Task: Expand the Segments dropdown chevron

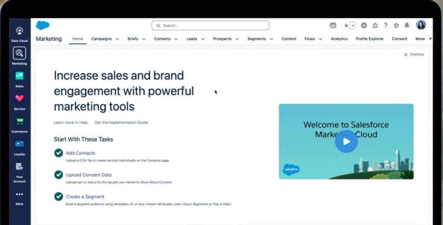Action: 272,39
